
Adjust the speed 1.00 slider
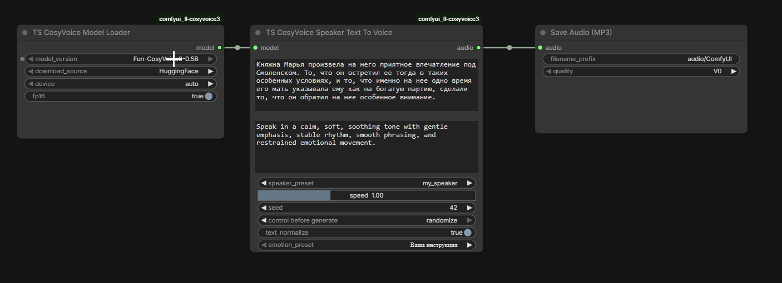click(367, 195)
